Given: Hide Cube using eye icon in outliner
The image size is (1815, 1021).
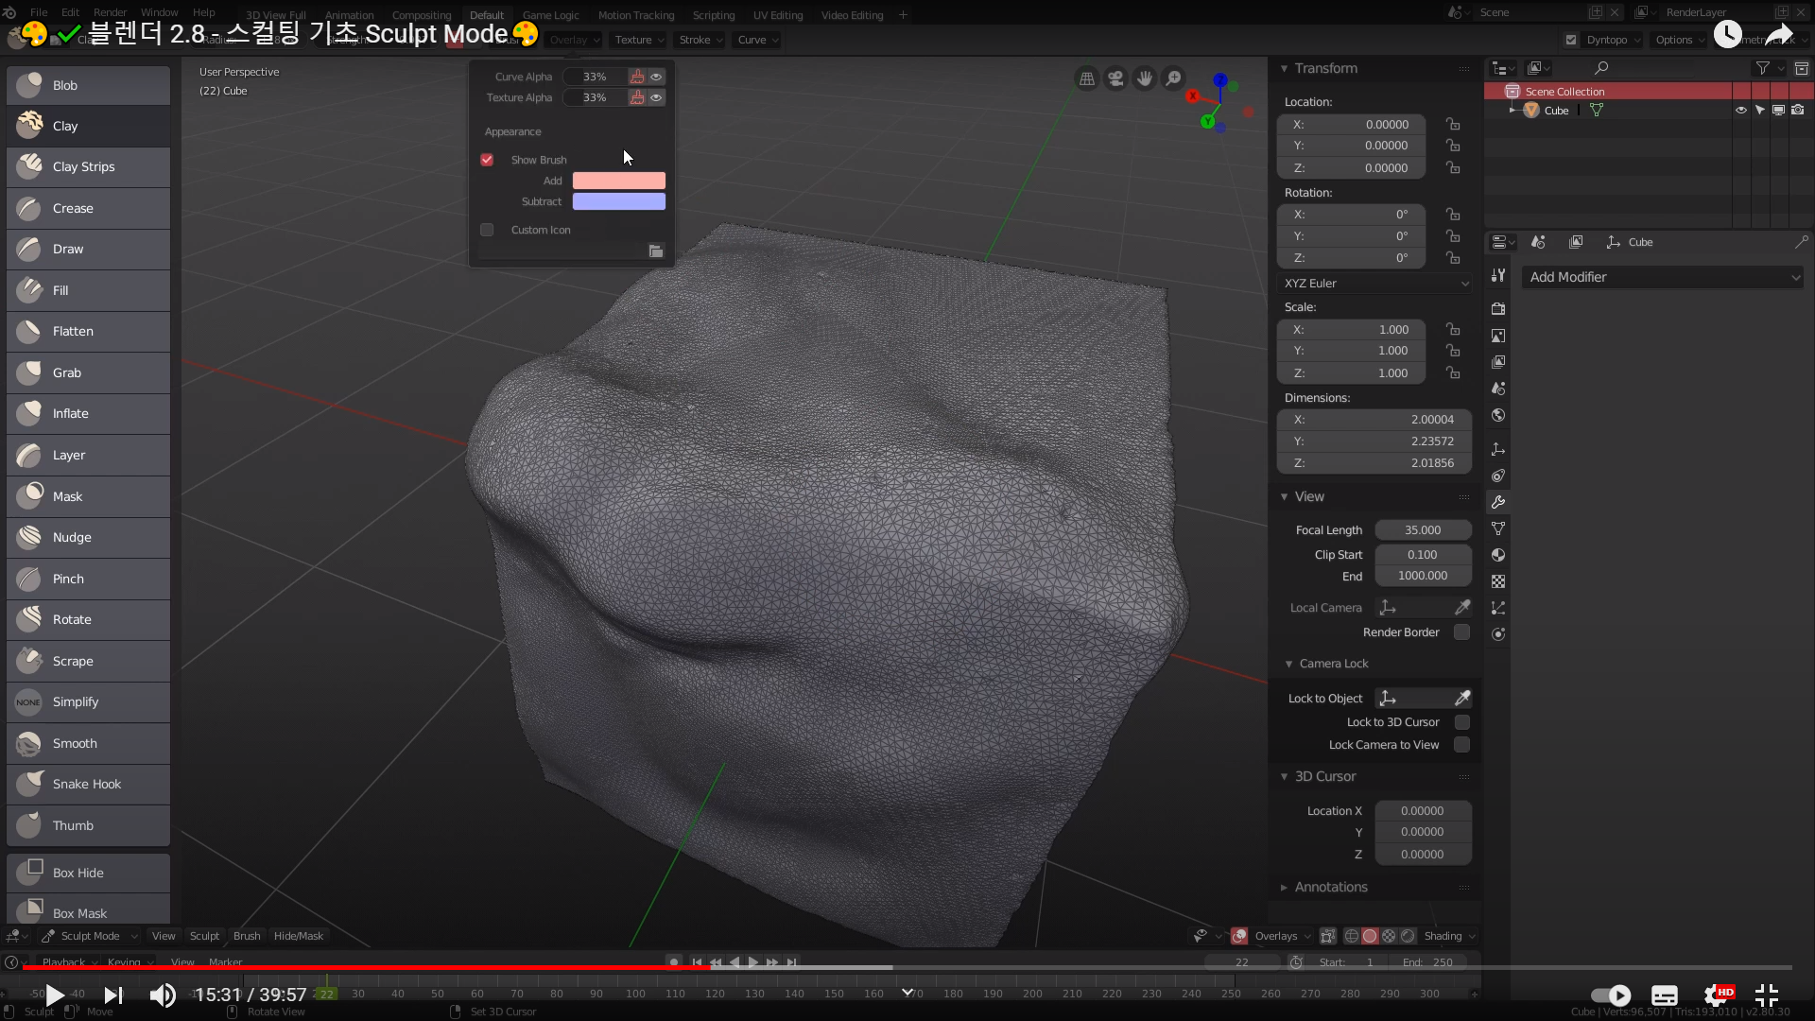Looking at the screenshot, I should pyautogui.click(x=1740, y=111).
